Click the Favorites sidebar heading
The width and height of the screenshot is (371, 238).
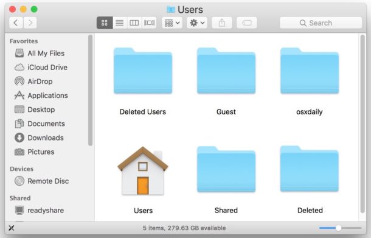click(x=24, y=41)
